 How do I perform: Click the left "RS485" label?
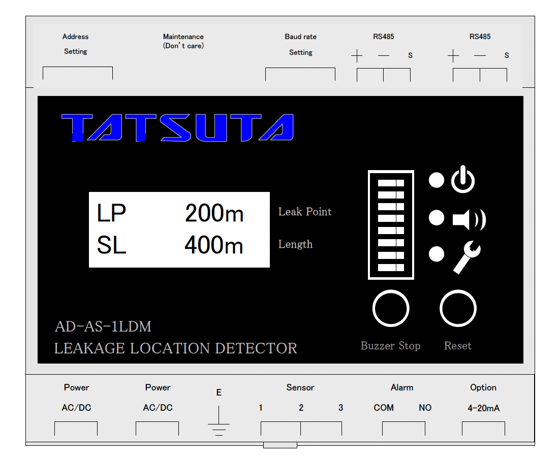pos(384,37)
